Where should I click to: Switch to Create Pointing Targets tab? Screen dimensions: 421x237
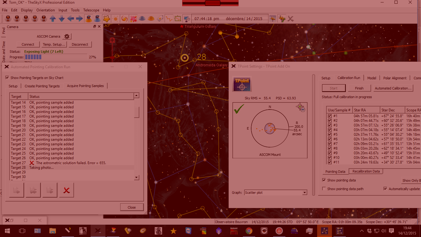point(42,86)
